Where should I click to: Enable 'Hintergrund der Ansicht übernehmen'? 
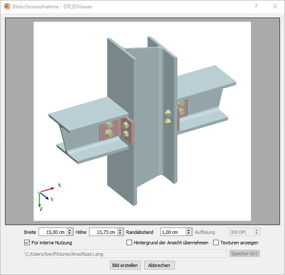pos(129,243)
